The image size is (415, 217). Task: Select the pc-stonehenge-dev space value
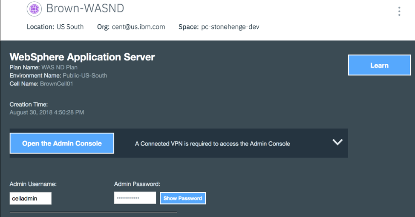[x=230, y=27]
